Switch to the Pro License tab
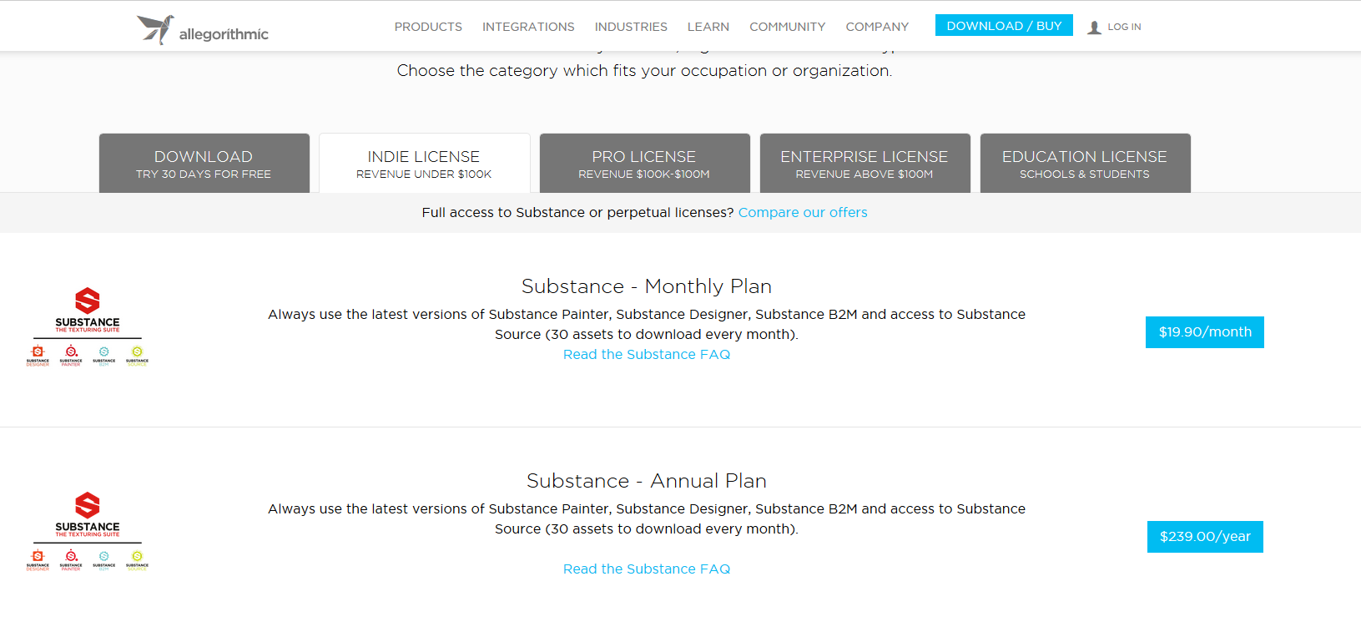 click(644, 164)
